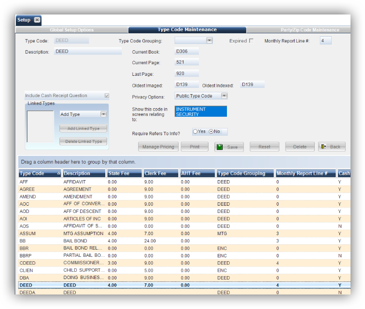The image size is (365, 309).
Task: Click the Manage Pricing button
Action: click(x=158, y=147)
